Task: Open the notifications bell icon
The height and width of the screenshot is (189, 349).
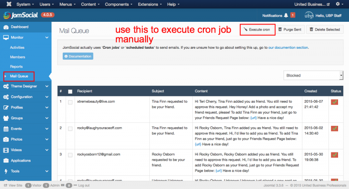Action: click(x=286, y=15)
